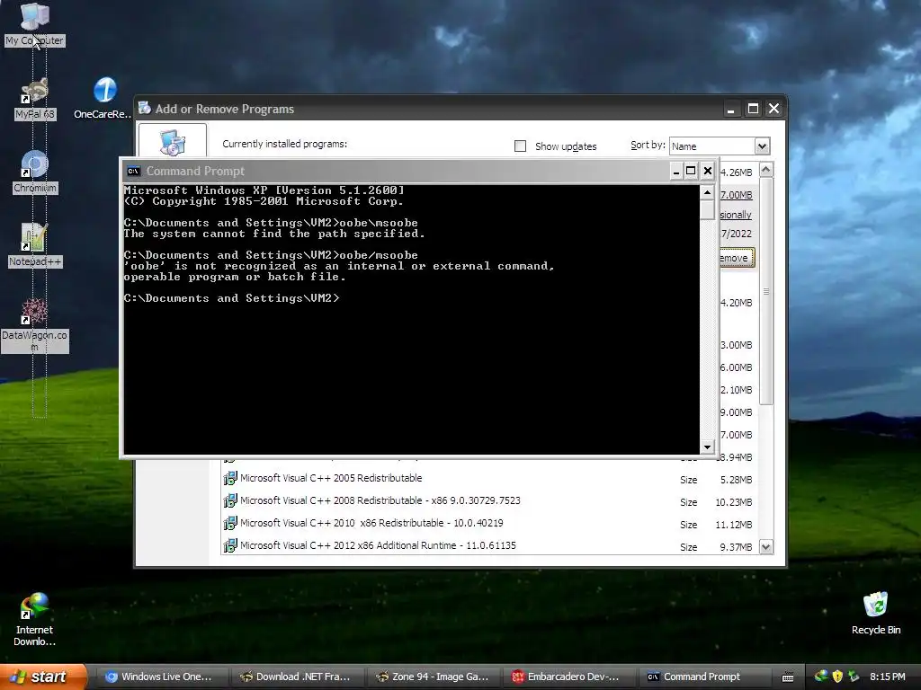
Task: Click the Command Prompt terminal text area
Action: coord(411,319)
